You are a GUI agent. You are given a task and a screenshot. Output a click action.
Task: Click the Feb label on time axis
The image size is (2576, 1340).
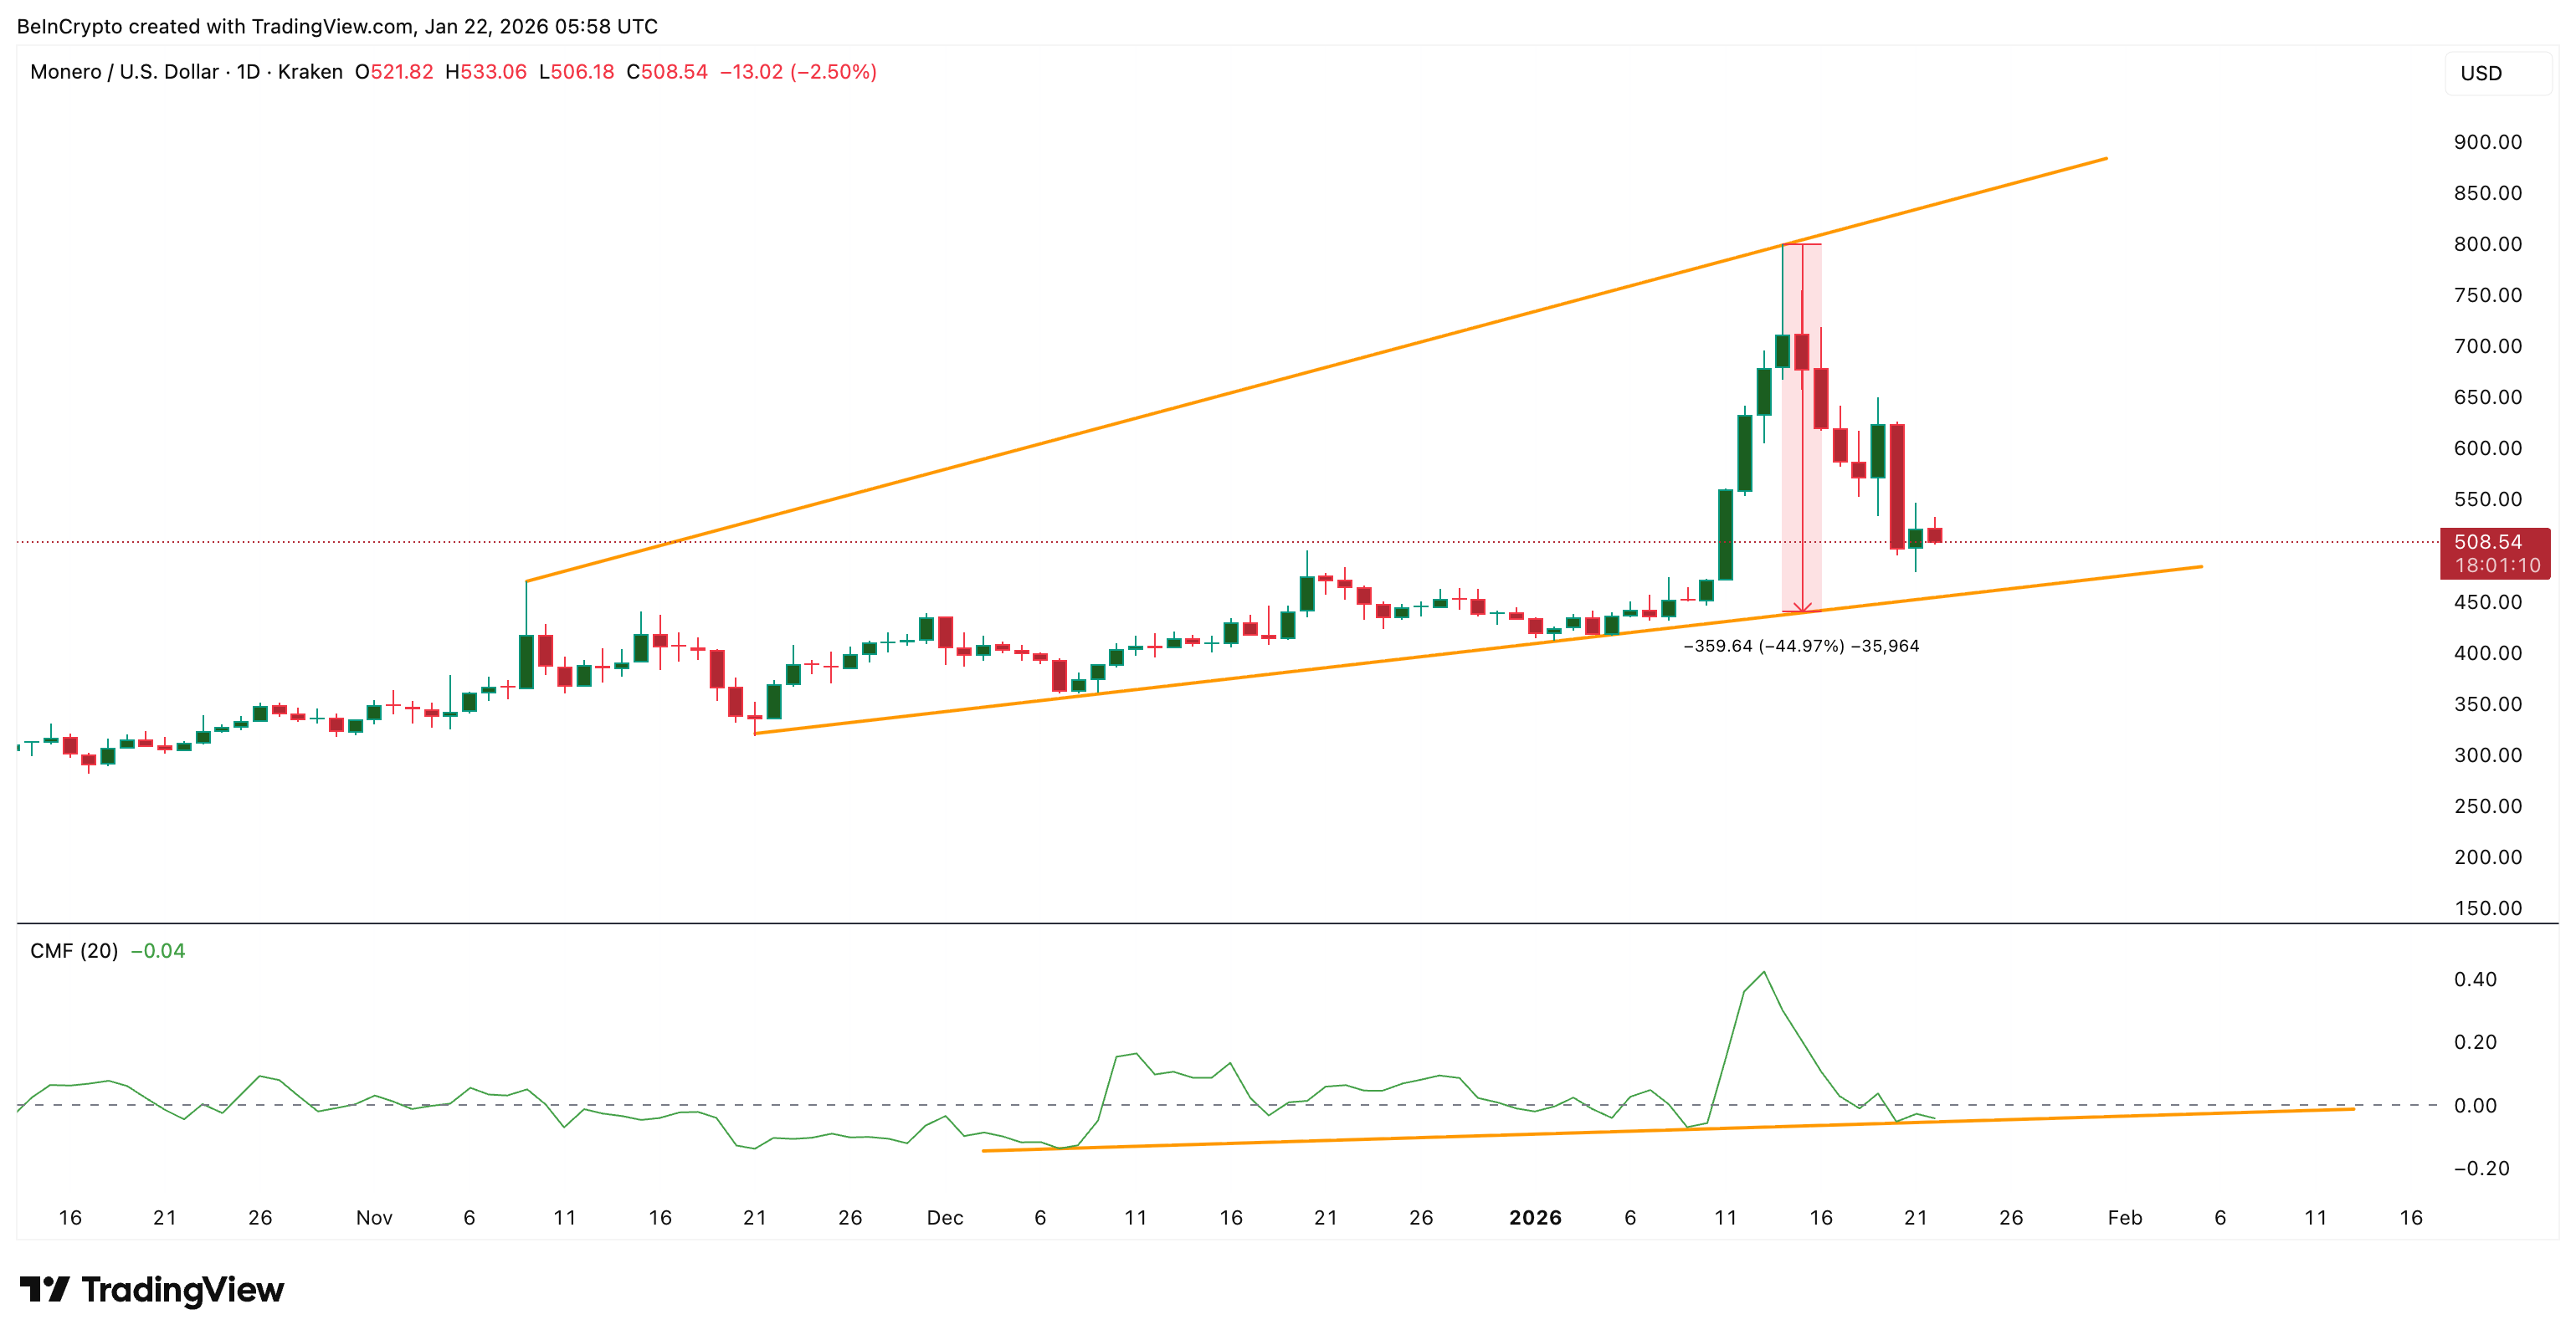click(x=2124, y=1217)
